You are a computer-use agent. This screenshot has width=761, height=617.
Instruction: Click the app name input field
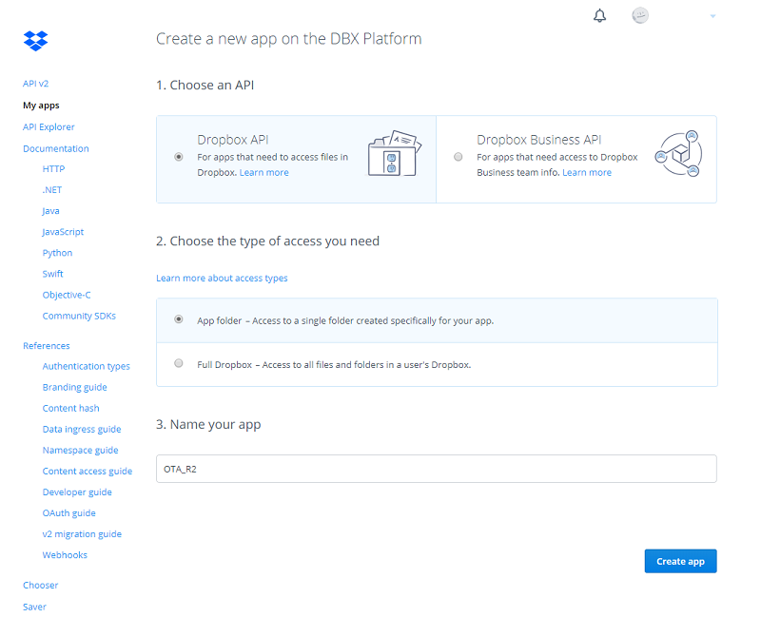point(437,469)
